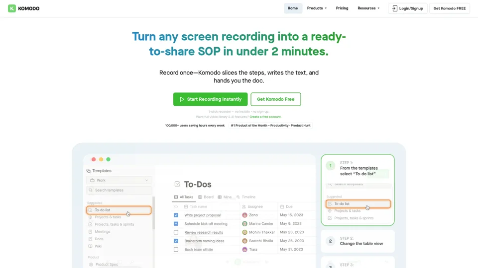The image size is (478, 268).
Task: Click To-do list in Step 1 preview
Action: 358,204
